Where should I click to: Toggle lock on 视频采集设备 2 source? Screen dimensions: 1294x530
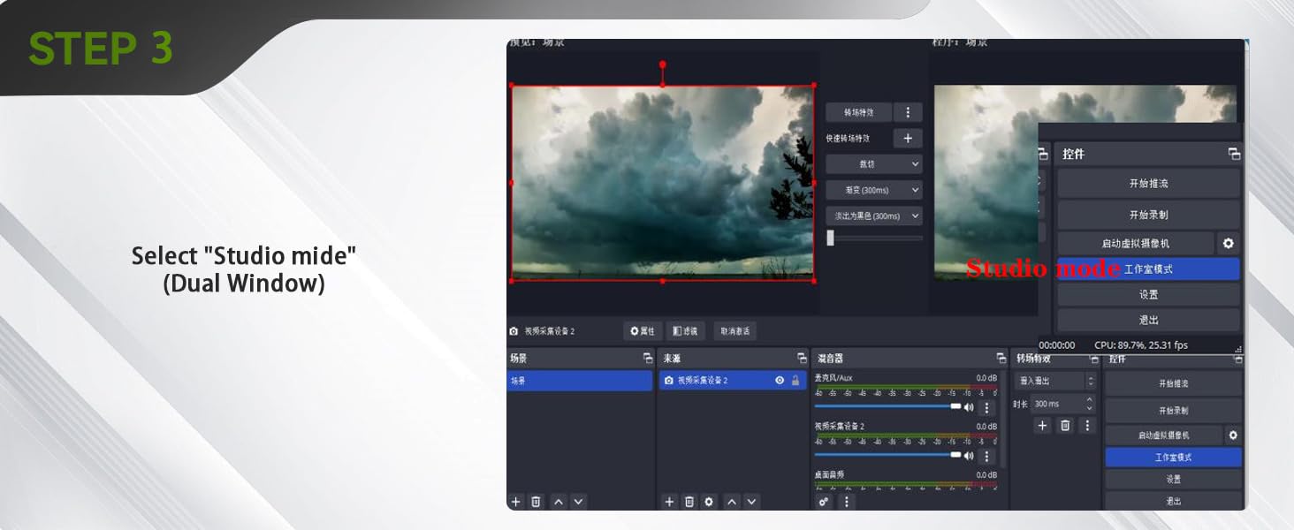click(795, 380)
